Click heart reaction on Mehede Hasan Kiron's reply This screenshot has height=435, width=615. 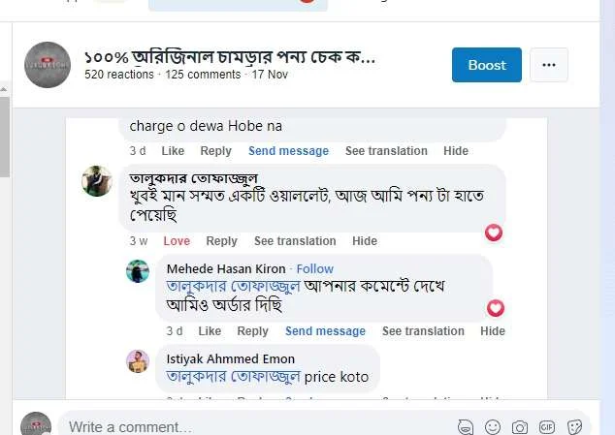[496, 308]
